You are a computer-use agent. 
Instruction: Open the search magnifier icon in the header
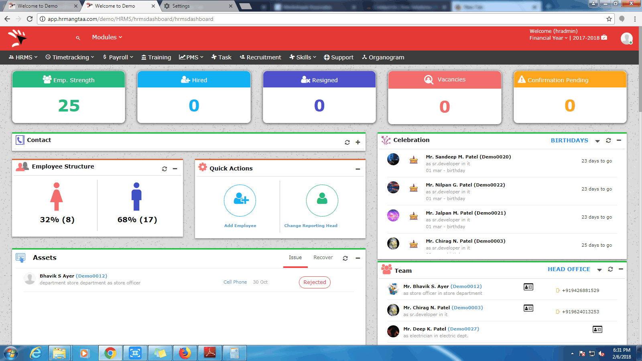click(x=78, y=38)
